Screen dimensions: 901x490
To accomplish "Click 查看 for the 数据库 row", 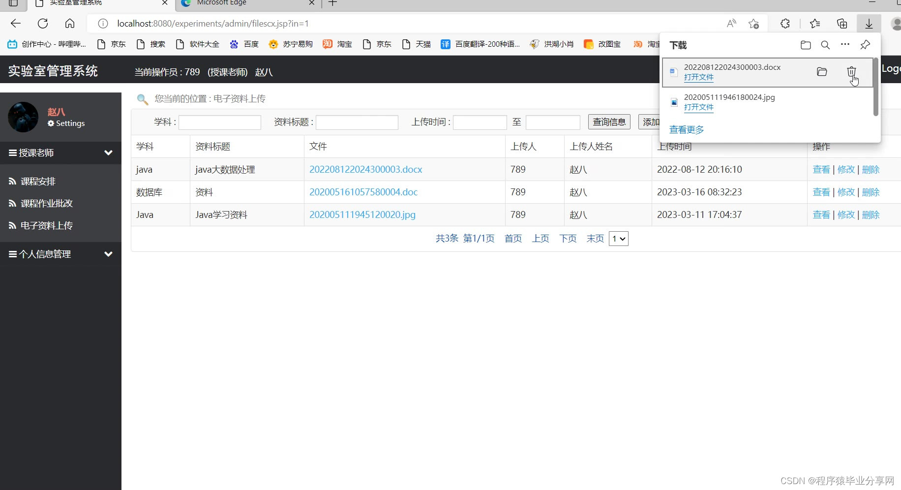I will coord(821,192).
